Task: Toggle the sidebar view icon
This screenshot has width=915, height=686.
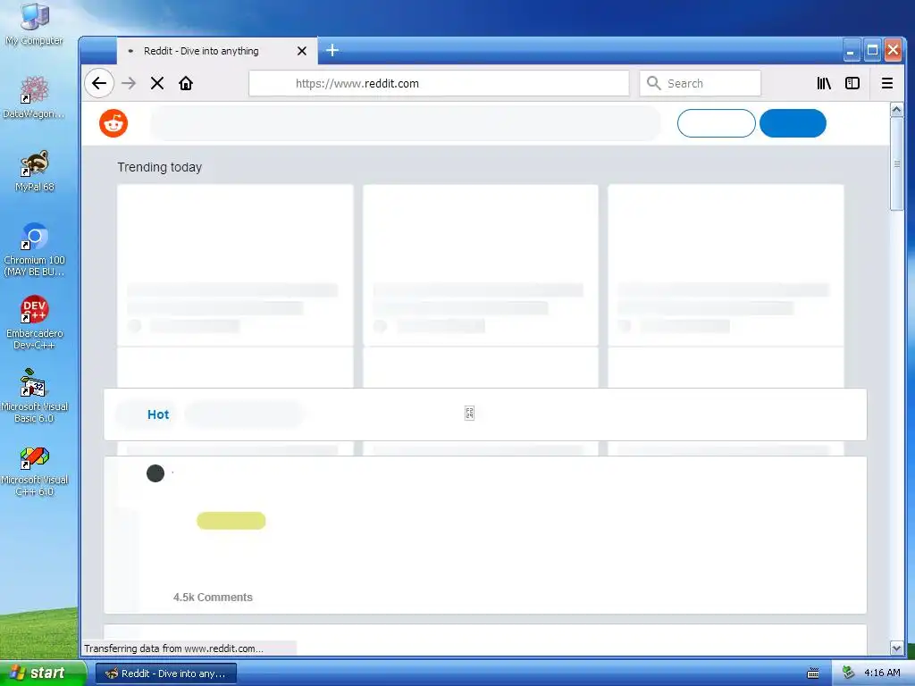Action: [x=852, y=83]
